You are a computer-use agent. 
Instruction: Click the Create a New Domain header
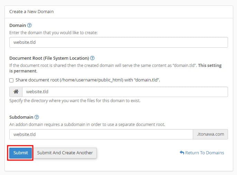coord(31,11)
